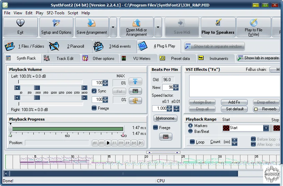The image size is (283, 186).
Task: Select the Bar/Beat radio button
Action: point(190,131)
